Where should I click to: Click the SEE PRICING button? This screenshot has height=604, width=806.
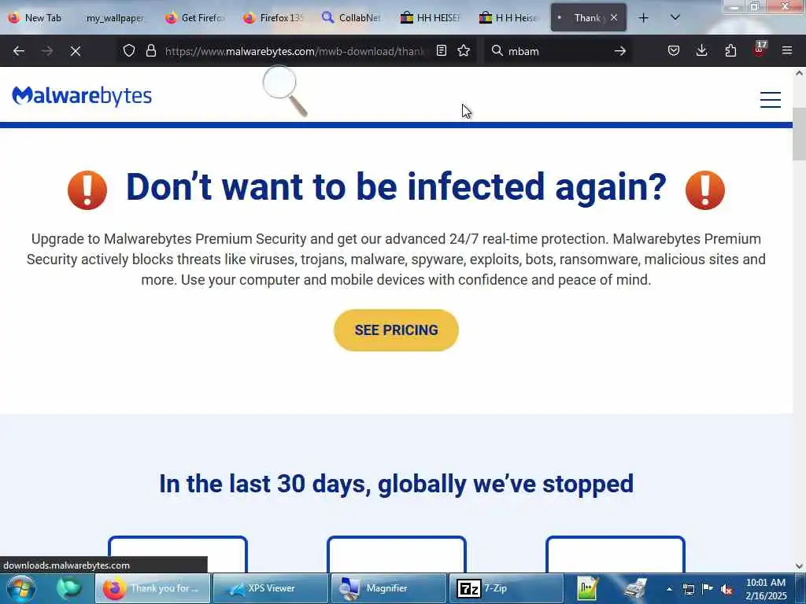pos(396,330)
